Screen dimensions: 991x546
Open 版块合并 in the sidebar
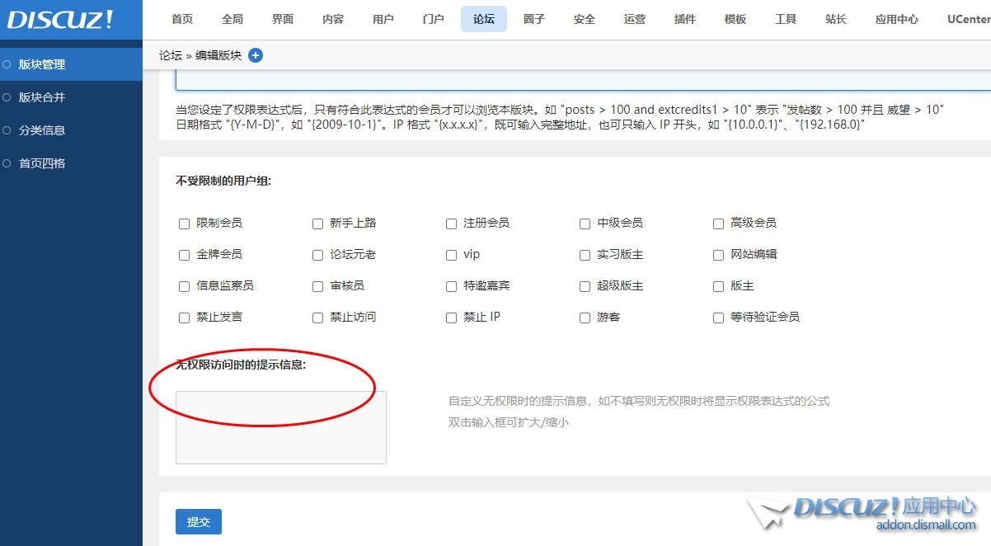tap(40, 96)
